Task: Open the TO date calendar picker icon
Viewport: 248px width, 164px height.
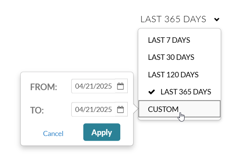Action: coord(121,110)
